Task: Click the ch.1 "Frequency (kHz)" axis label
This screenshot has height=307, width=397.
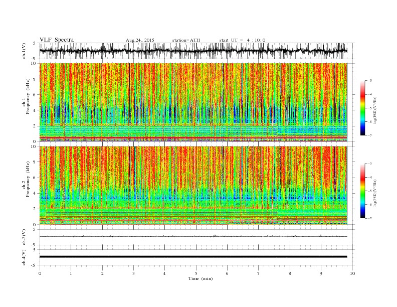Action: coord(28,96)
